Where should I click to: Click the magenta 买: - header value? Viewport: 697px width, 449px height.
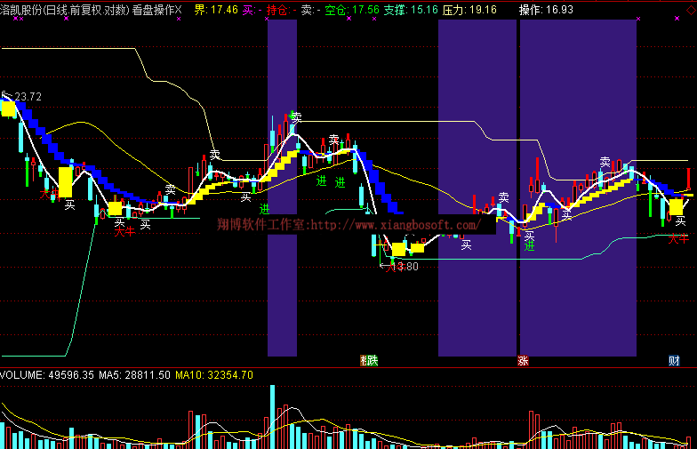252,9
